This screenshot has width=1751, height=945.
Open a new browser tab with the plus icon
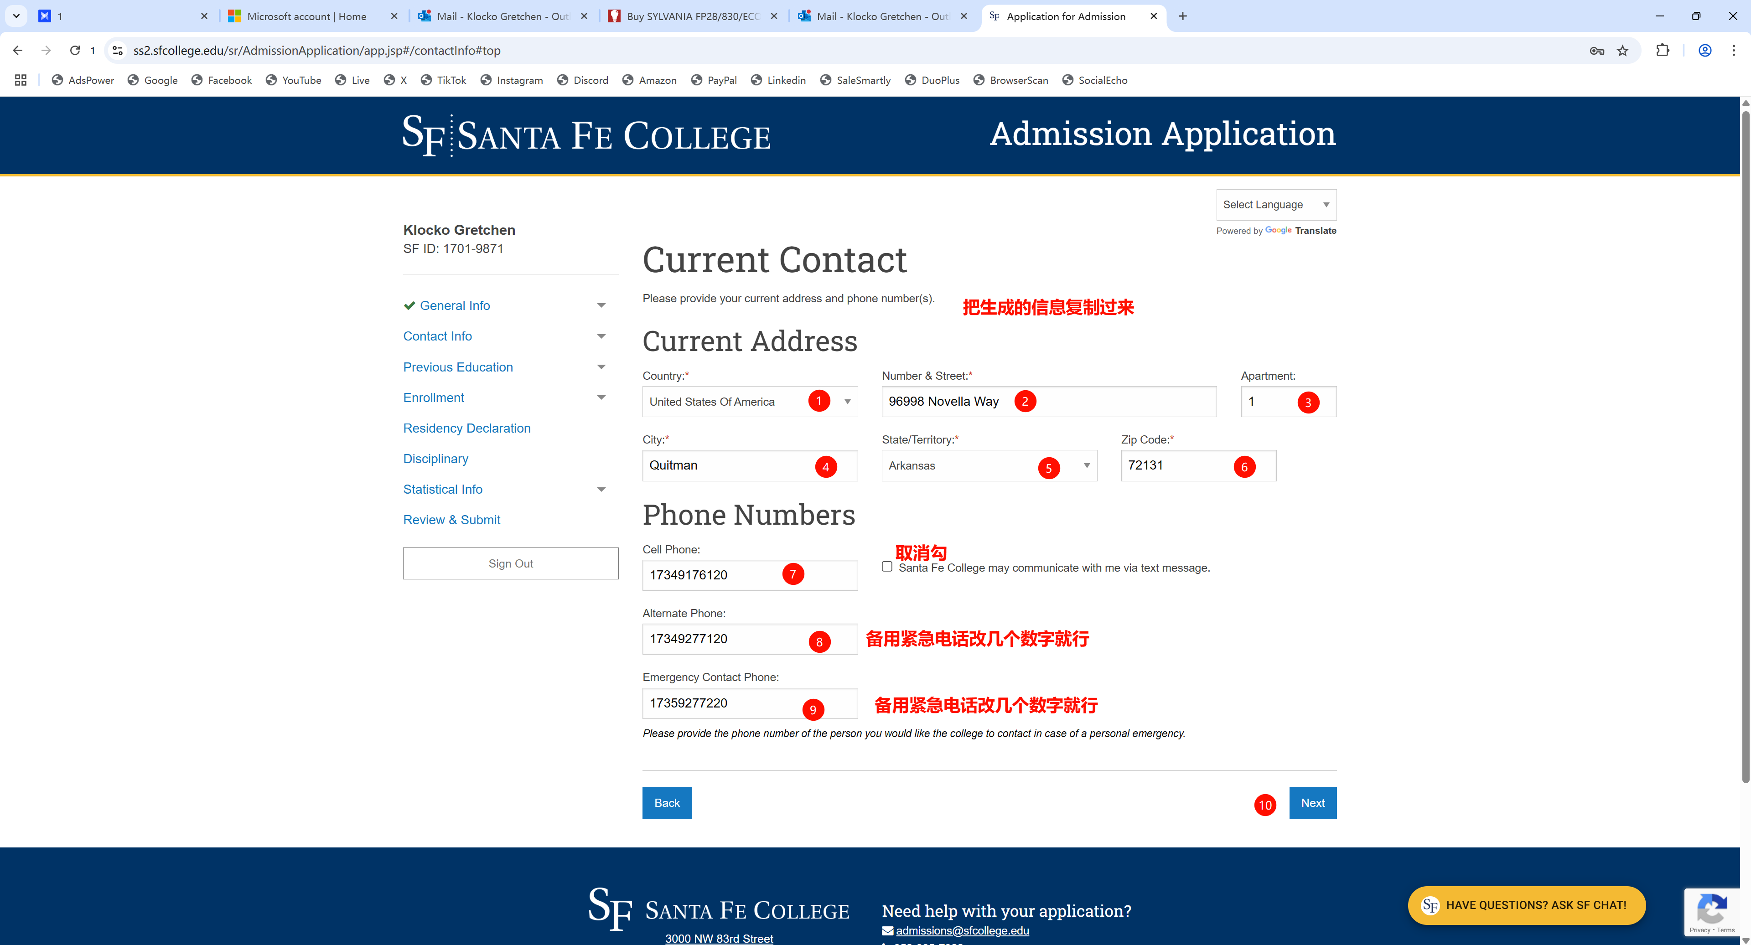point(1183,16)
